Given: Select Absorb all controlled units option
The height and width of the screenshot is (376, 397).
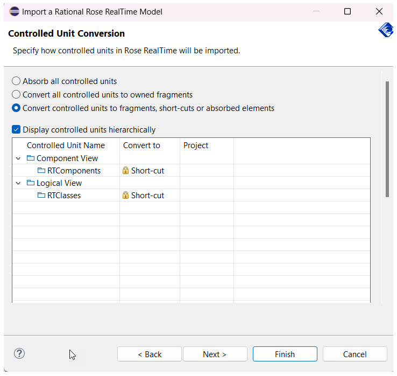Looking at the screenshot, I should click(x=16, y=81).
